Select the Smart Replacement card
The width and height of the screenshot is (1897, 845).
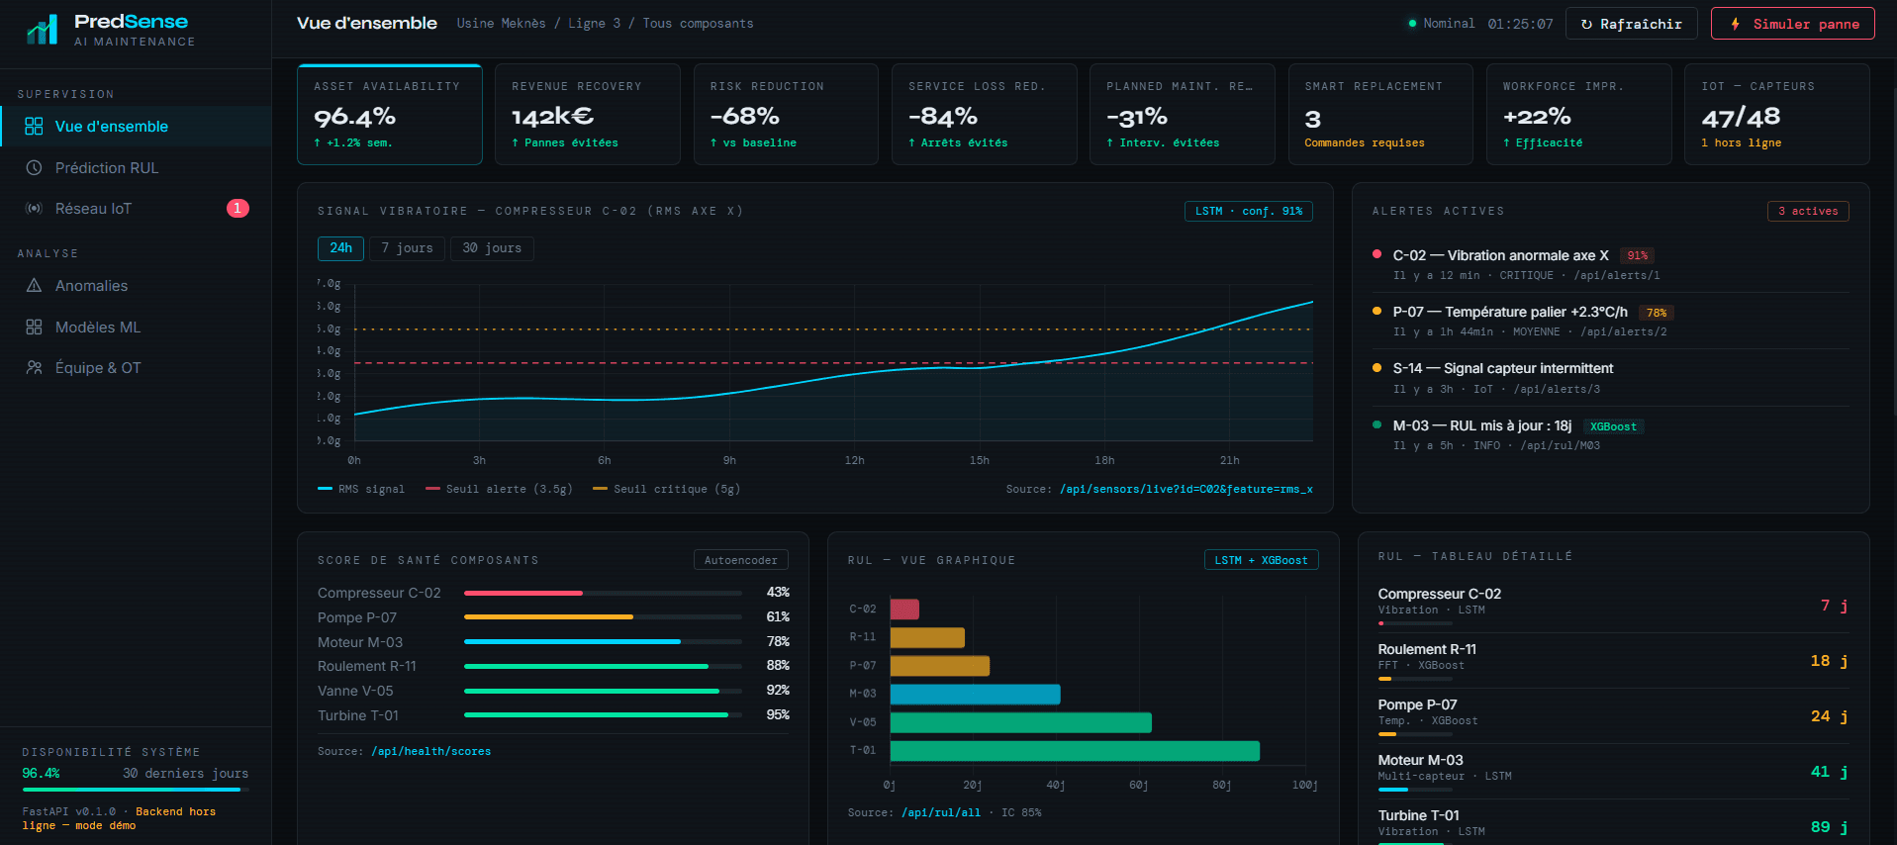point(1380,114)
